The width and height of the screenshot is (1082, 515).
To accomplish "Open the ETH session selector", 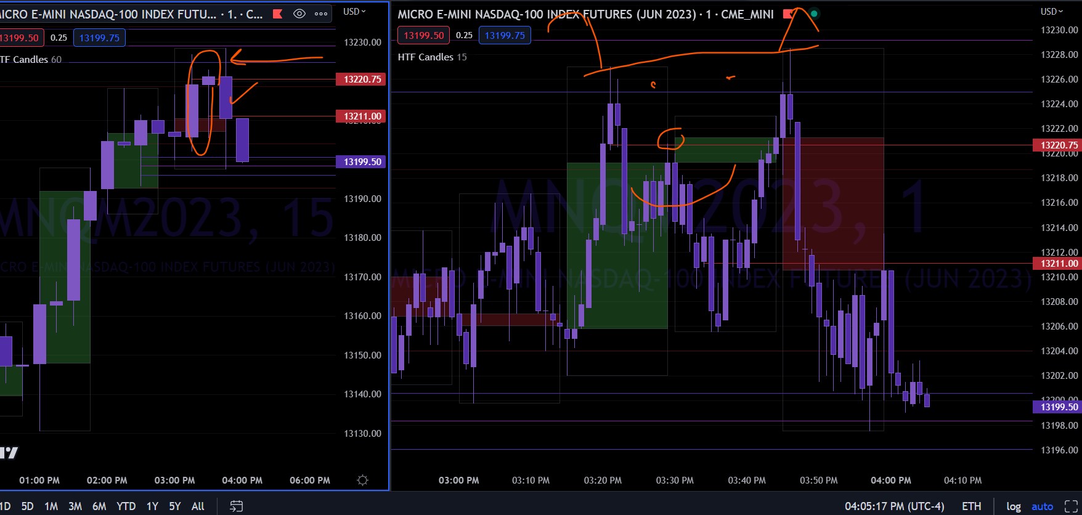I will [x=972, y=506].
